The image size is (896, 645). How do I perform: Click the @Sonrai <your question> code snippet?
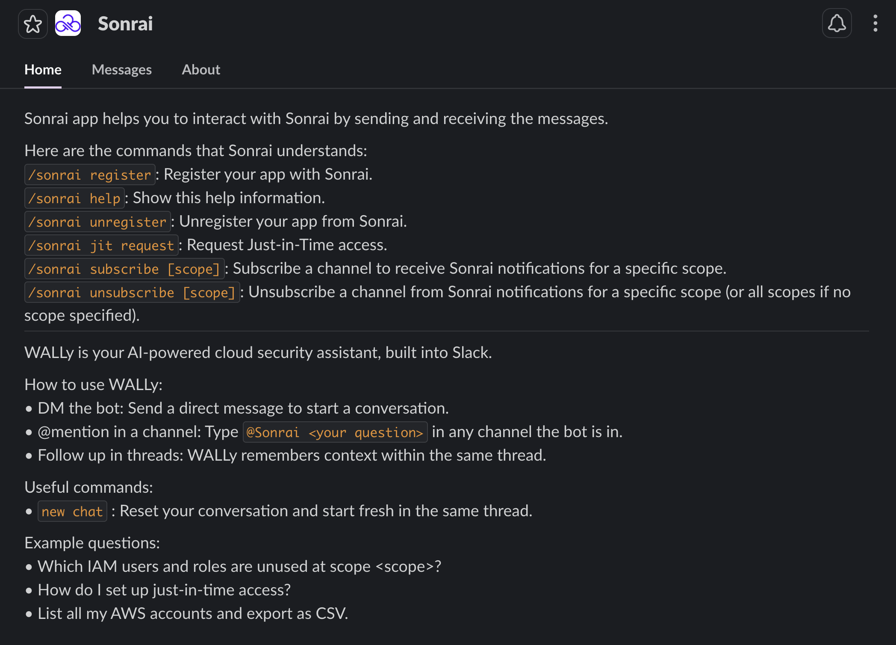point(335,432)
